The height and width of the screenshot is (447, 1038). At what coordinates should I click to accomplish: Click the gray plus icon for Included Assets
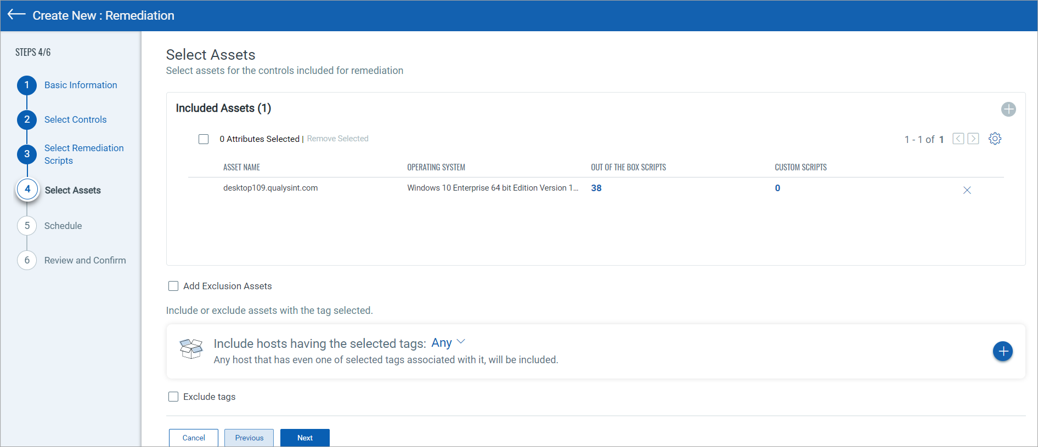coord(1008,109)
